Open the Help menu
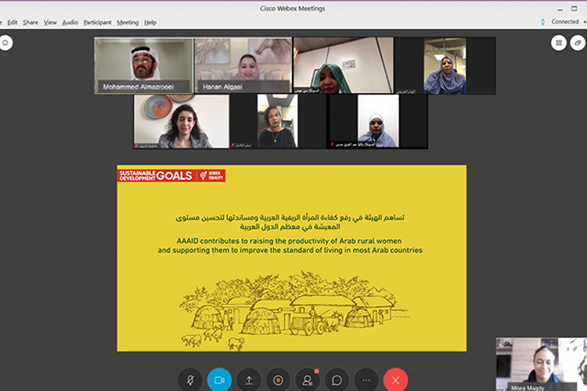587x391 pixels. pyautogui.click(x=150, y=23)
